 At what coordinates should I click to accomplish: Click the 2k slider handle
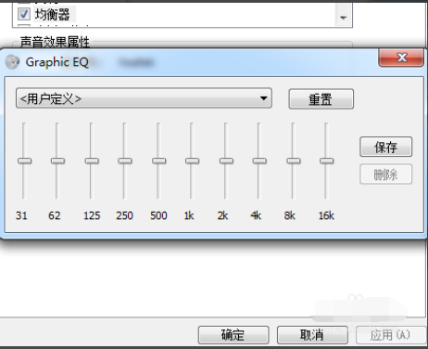tap(226, 161)
